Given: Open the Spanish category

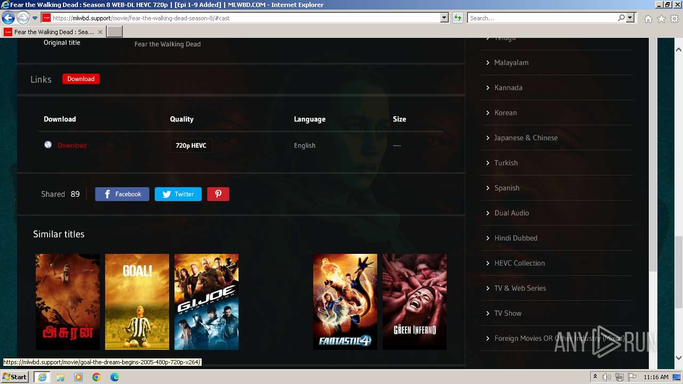Looking at the screenshot, I should [x=507, y=188].
